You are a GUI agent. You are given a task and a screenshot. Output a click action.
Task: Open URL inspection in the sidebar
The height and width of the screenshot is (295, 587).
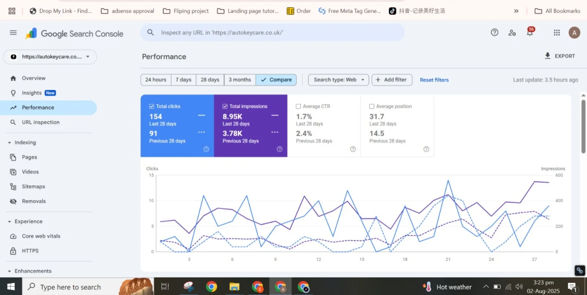[40, 122]
